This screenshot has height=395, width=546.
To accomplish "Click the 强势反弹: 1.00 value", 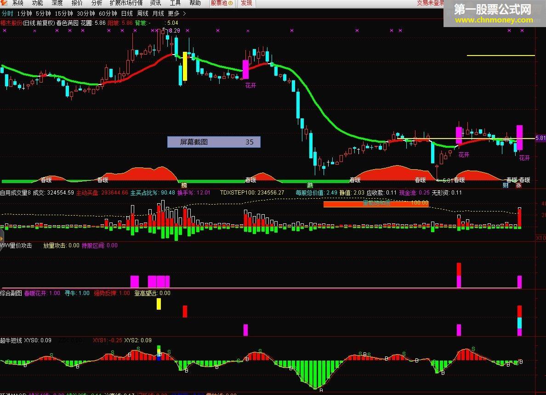I will pos(112,293).
